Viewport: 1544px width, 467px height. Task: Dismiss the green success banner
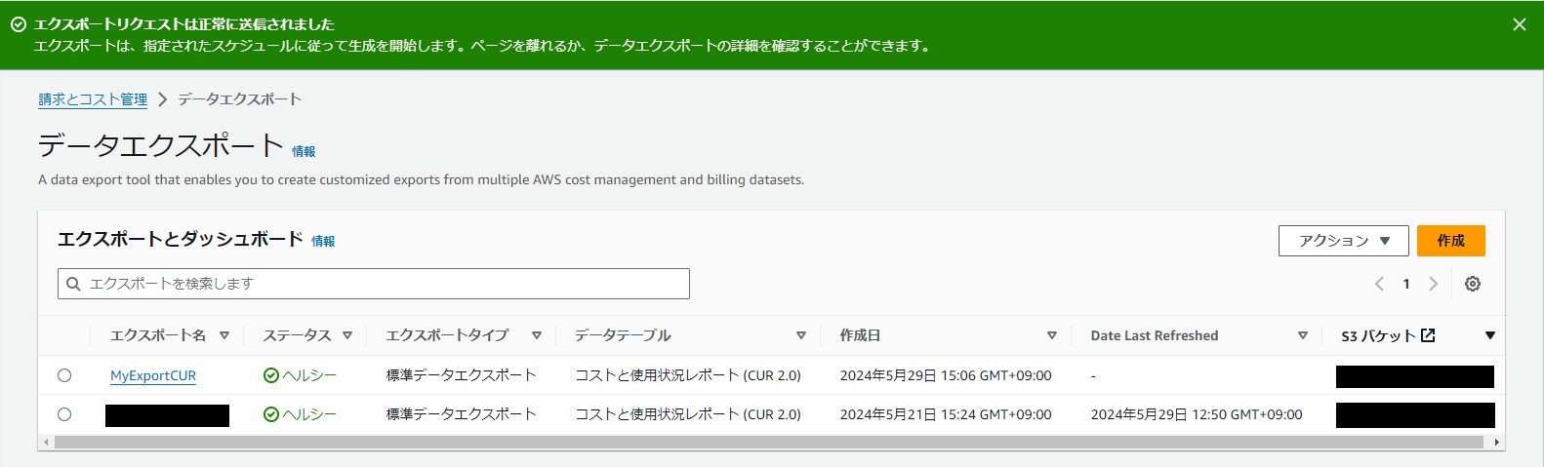1520,24
